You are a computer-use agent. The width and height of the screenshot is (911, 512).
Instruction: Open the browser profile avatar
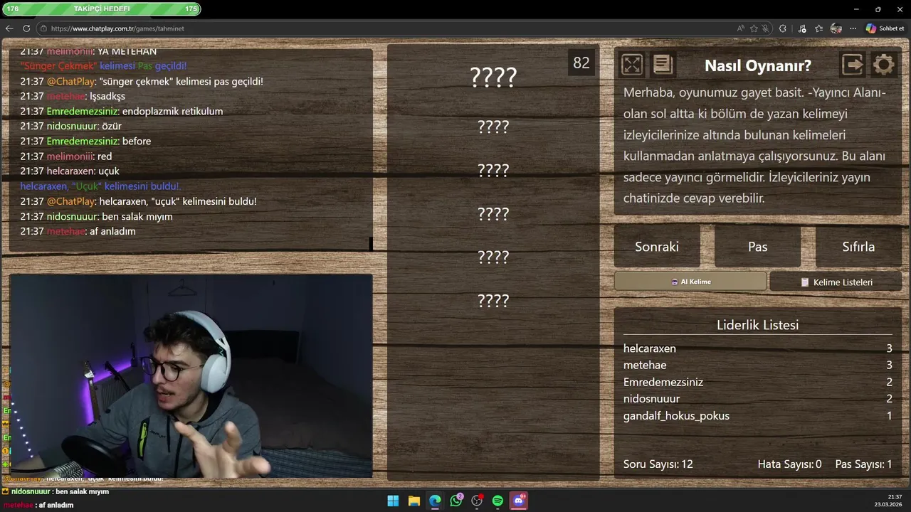(836, 28)
